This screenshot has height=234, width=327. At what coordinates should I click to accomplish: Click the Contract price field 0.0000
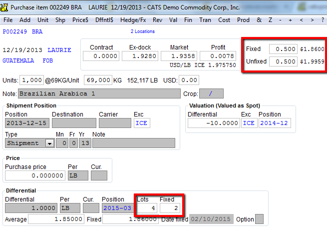[101, 56]
